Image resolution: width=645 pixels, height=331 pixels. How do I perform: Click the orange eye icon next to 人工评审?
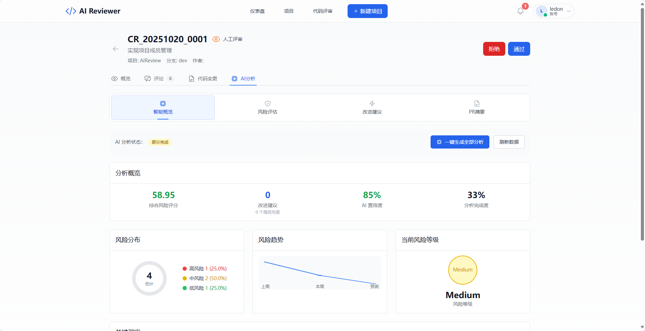(x=216, y=39)
